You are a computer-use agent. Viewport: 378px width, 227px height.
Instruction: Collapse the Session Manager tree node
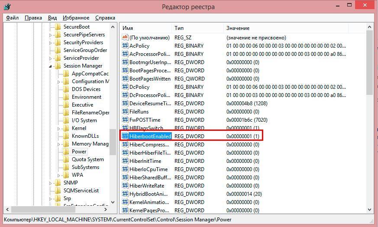coord(51,66)
